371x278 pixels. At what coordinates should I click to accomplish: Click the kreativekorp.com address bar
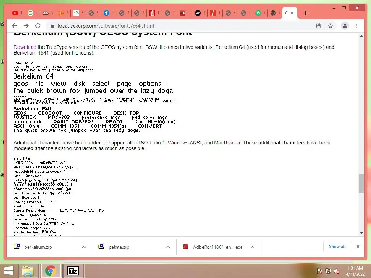coord(106,26)
